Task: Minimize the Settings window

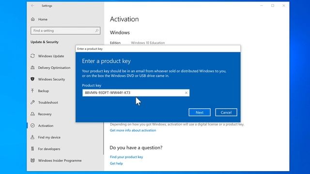Action: (262, 5)
